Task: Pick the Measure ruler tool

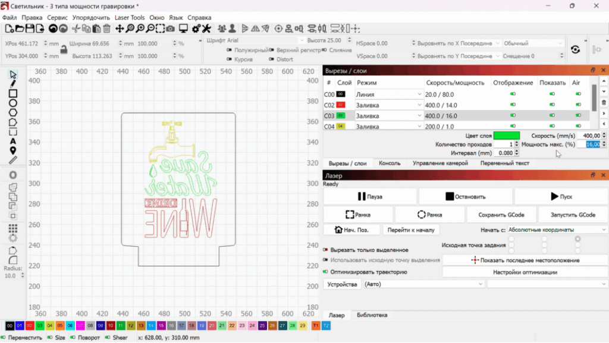Action: point(13,160)
